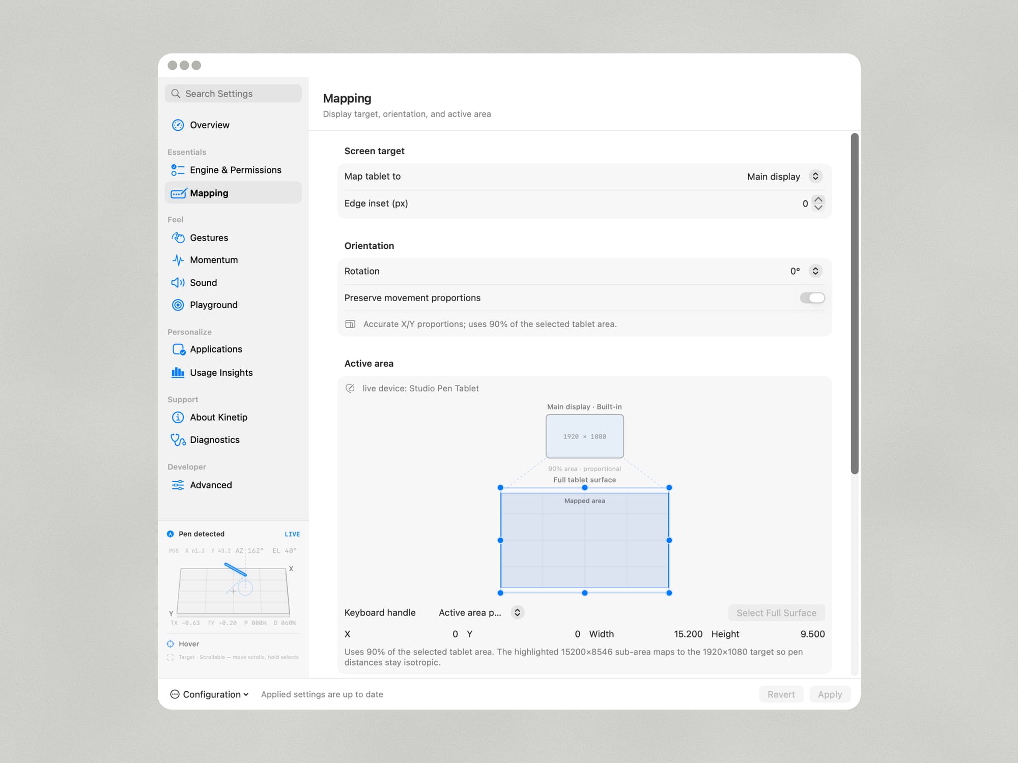
Task: Click the Momentum waveform icon
Action: pyautogui.click(x=178, y=260)
